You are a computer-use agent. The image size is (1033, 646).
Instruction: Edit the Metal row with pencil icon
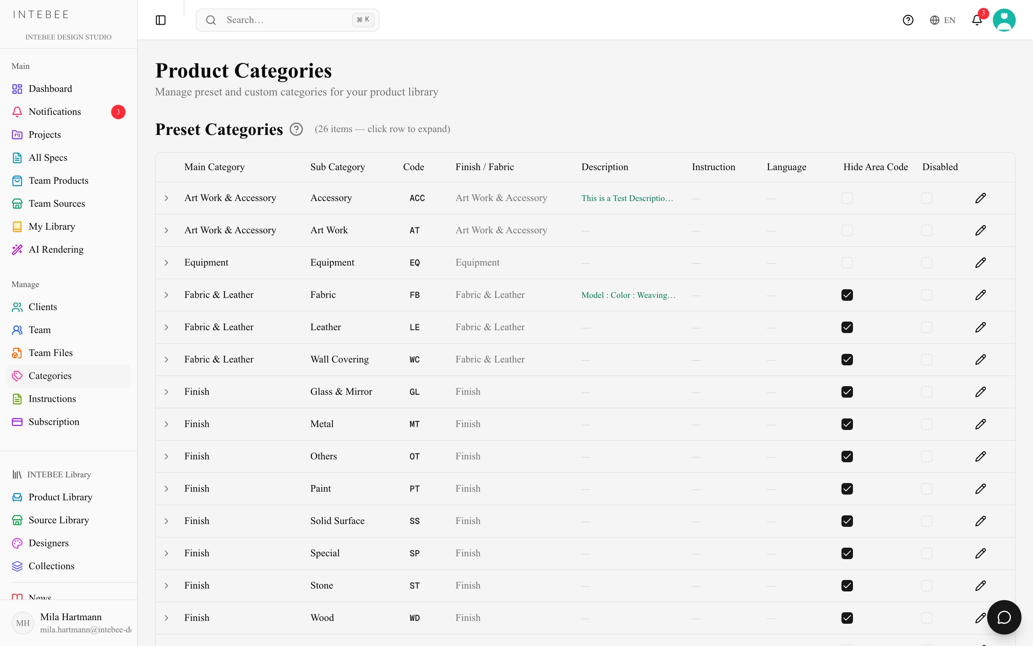tap(981, 424)
